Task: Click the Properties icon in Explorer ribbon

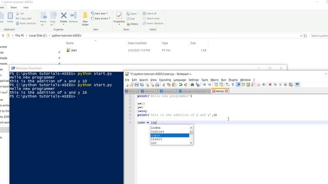Action: pos(119,18)
